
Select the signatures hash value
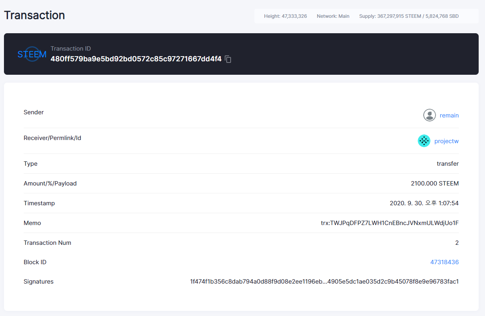[x=324, y=282]
